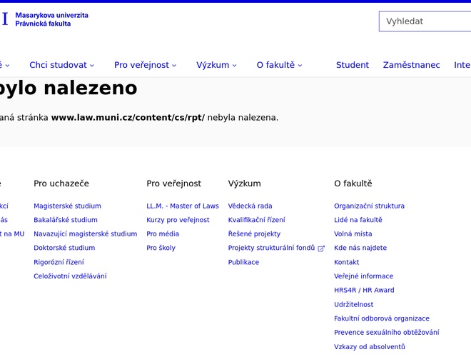Image resolution: width=471 pixels, height=357 pixels.
Task: Visit the Publikace footer link
Action: click(x=243, y=262)
